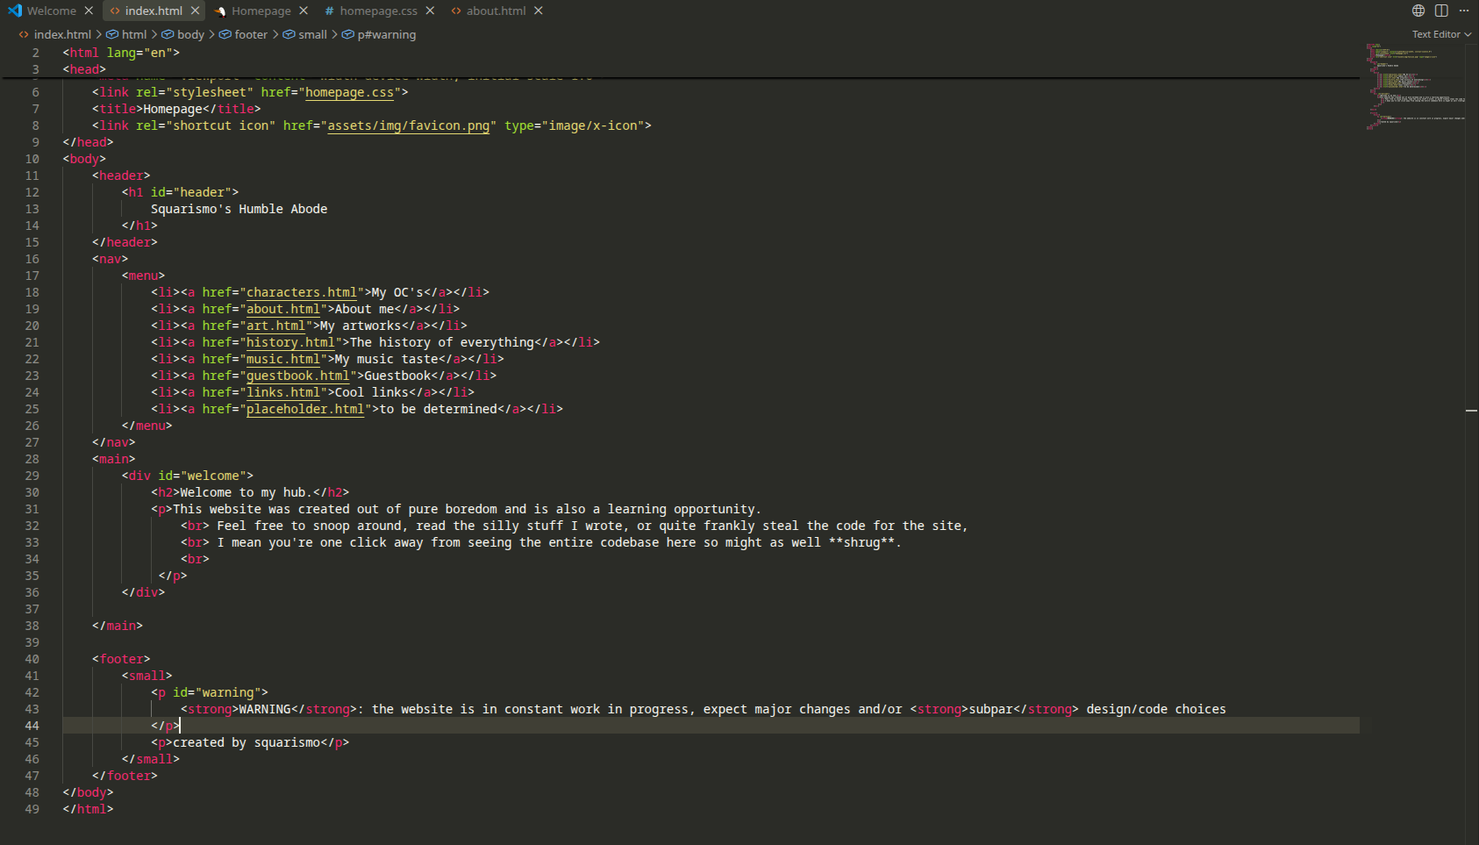Split the editor with the layout icon
This screenshot has height=845, width=1479.
pos(1441,11)
